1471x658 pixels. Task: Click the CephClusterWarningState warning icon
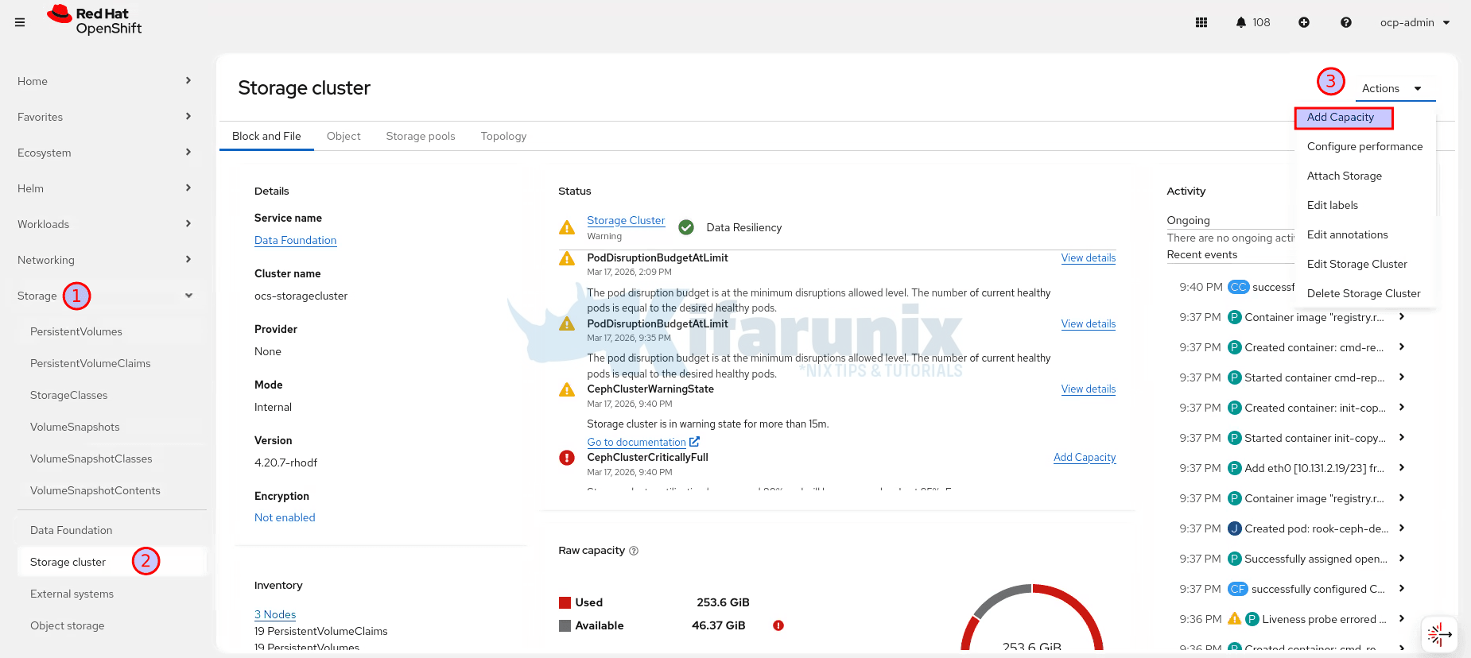[x=567, y=389]
